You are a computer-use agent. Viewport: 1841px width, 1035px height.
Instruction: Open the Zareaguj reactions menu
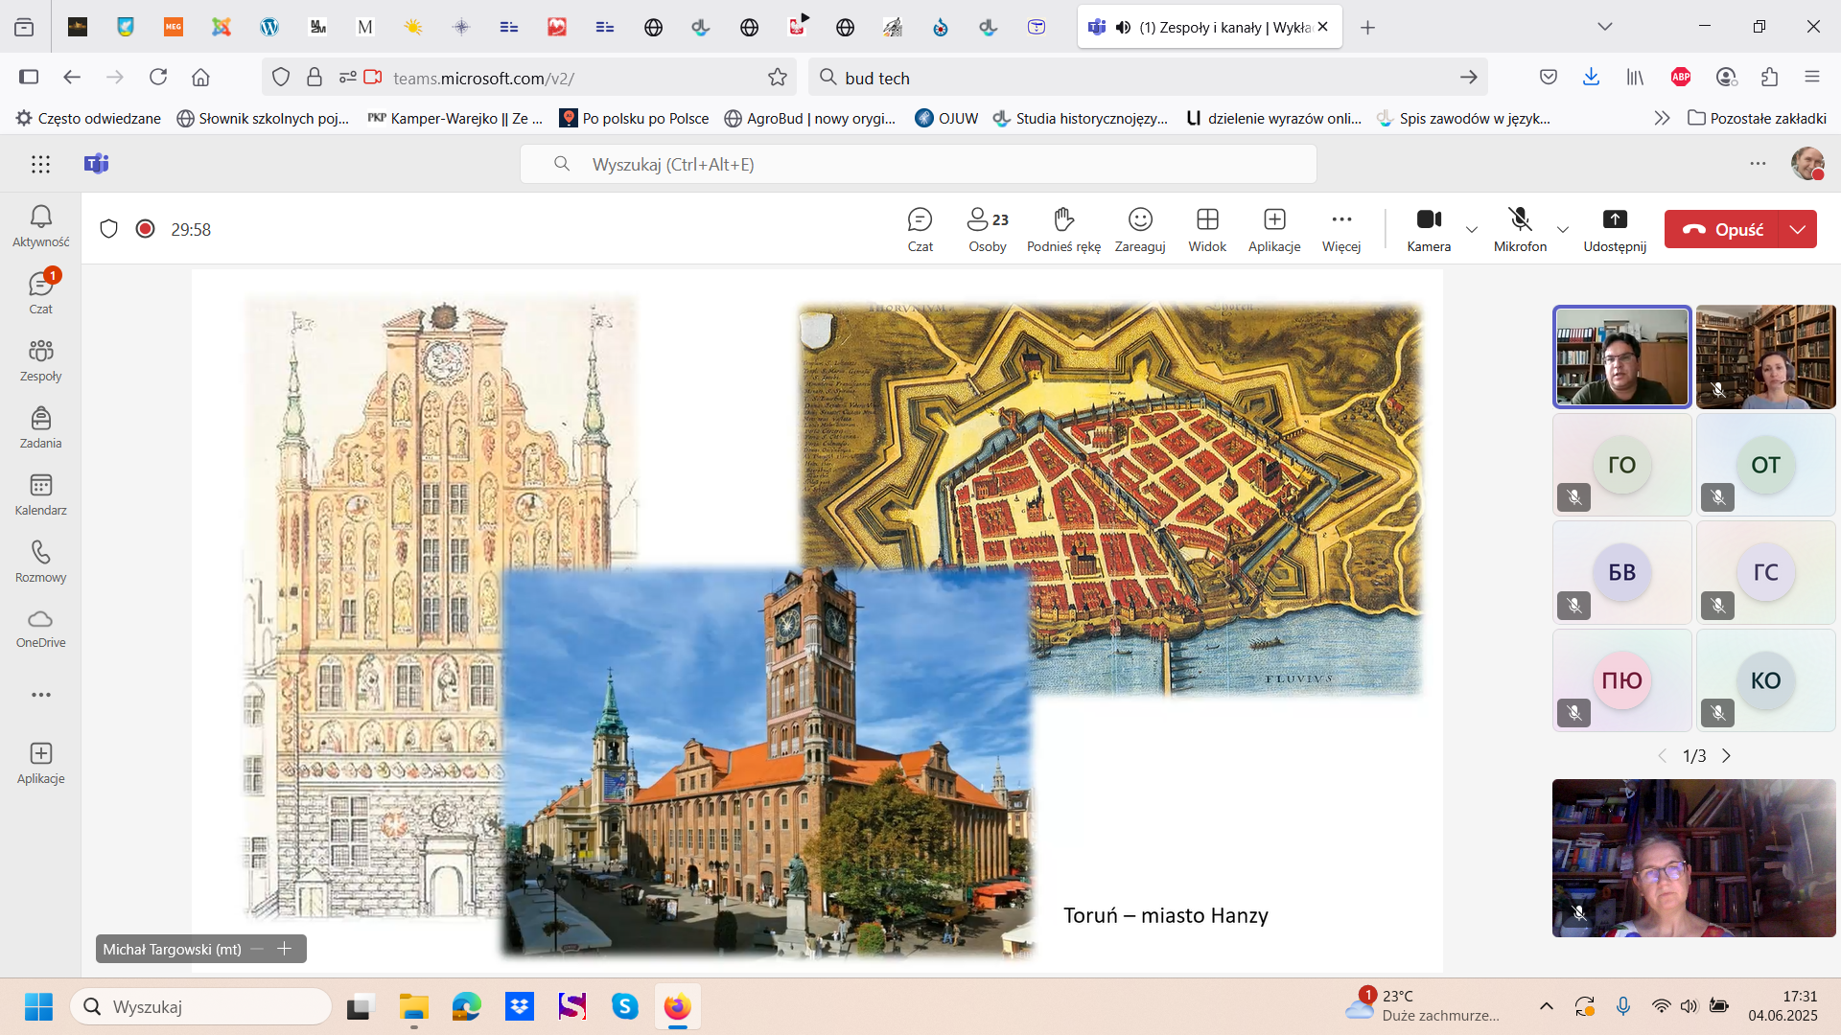click(x=1140, y=229)
